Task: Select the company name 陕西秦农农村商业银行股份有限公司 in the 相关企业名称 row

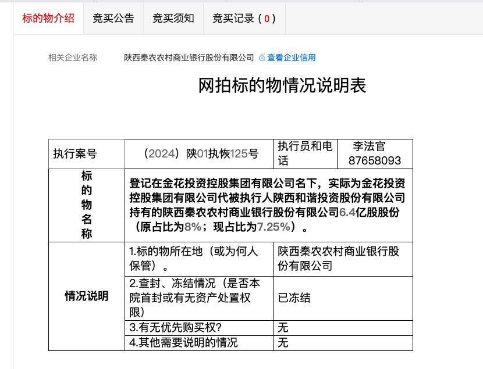Action: point(189,58)
